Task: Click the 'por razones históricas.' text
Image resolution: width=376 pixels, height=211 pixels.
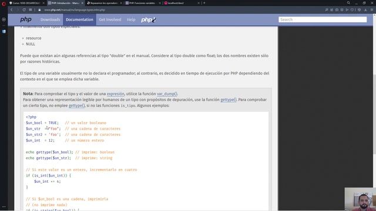Action: 40,62
